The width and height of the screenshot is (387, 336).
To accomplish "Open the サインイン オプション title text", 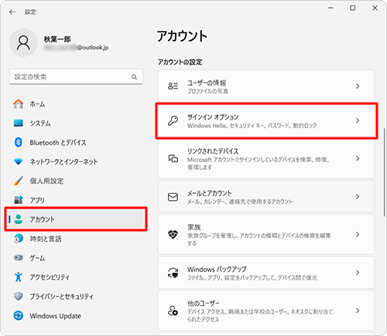I will (213, 117).
